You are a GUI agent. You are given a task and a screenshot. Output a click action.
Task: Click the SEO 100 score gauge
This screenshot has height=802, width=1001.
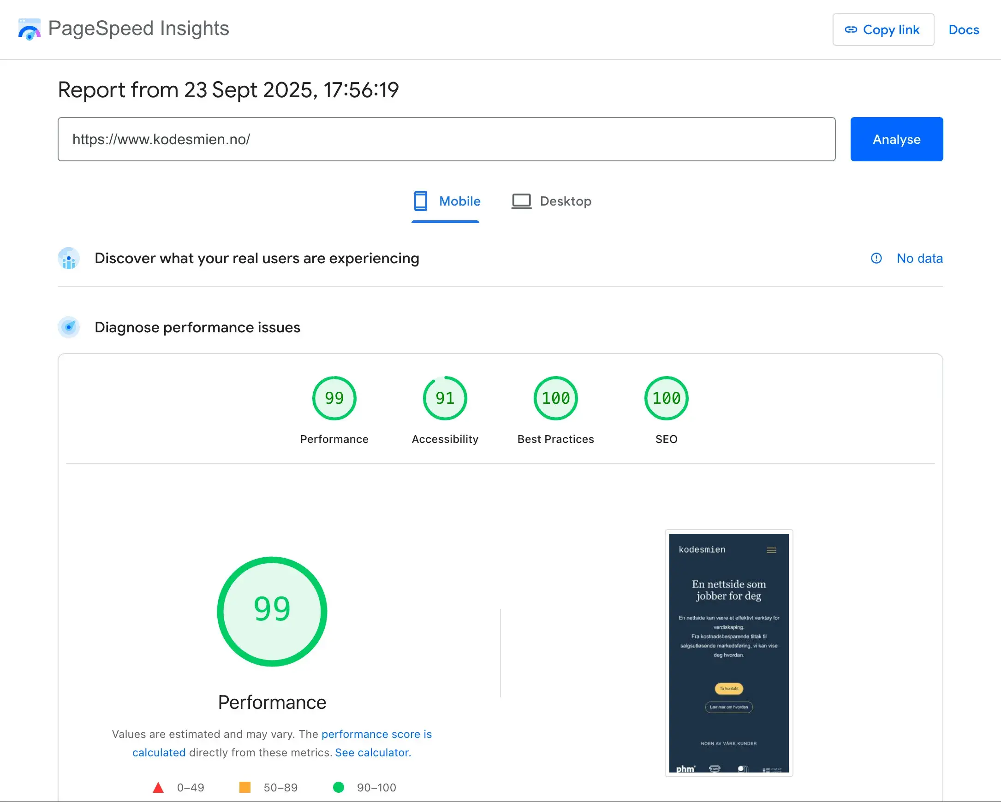click(666, 398)
